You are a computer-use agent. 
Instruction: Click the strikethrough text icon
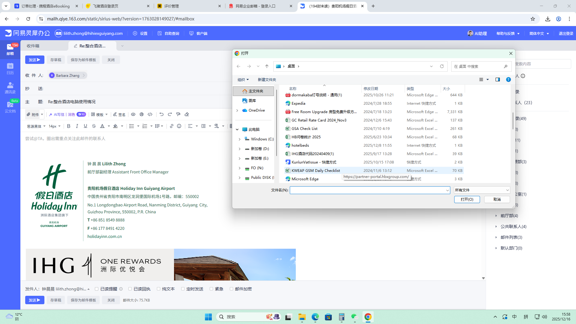pos(94,126)
